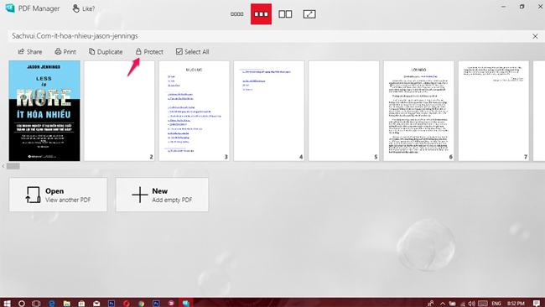Image resolution: width=545 pixels, height=307 pixels.
Task: Switch to two-page side-by-side view
Action: 285,14
